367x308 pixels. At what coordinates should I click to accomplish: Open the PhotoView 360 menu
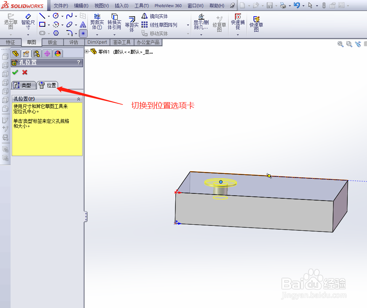(x=167, y=5)
